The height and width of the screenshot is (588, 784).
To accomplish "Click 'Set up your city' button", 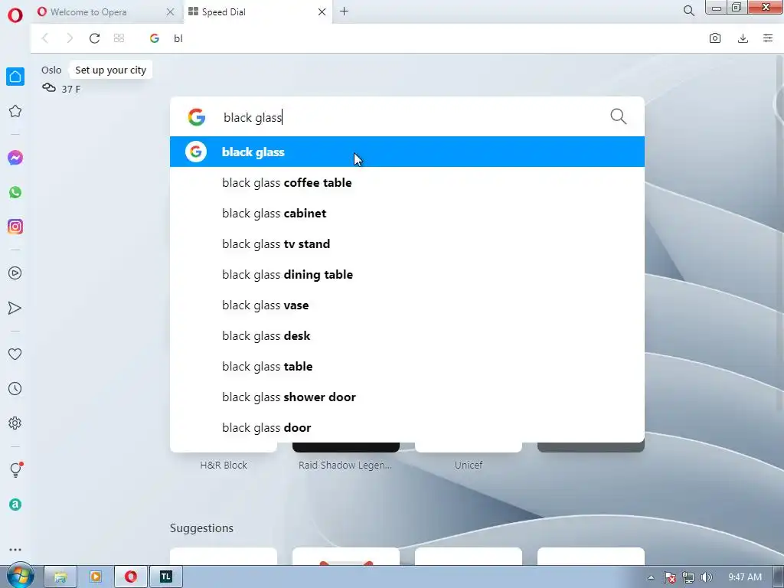I will tap(110, 70).
